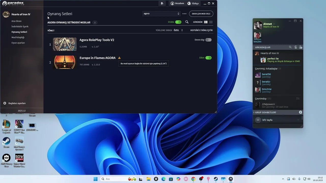Click the Ara taskbar search box
The width and height of the screenshot is (326, 183).
(118, 179)
